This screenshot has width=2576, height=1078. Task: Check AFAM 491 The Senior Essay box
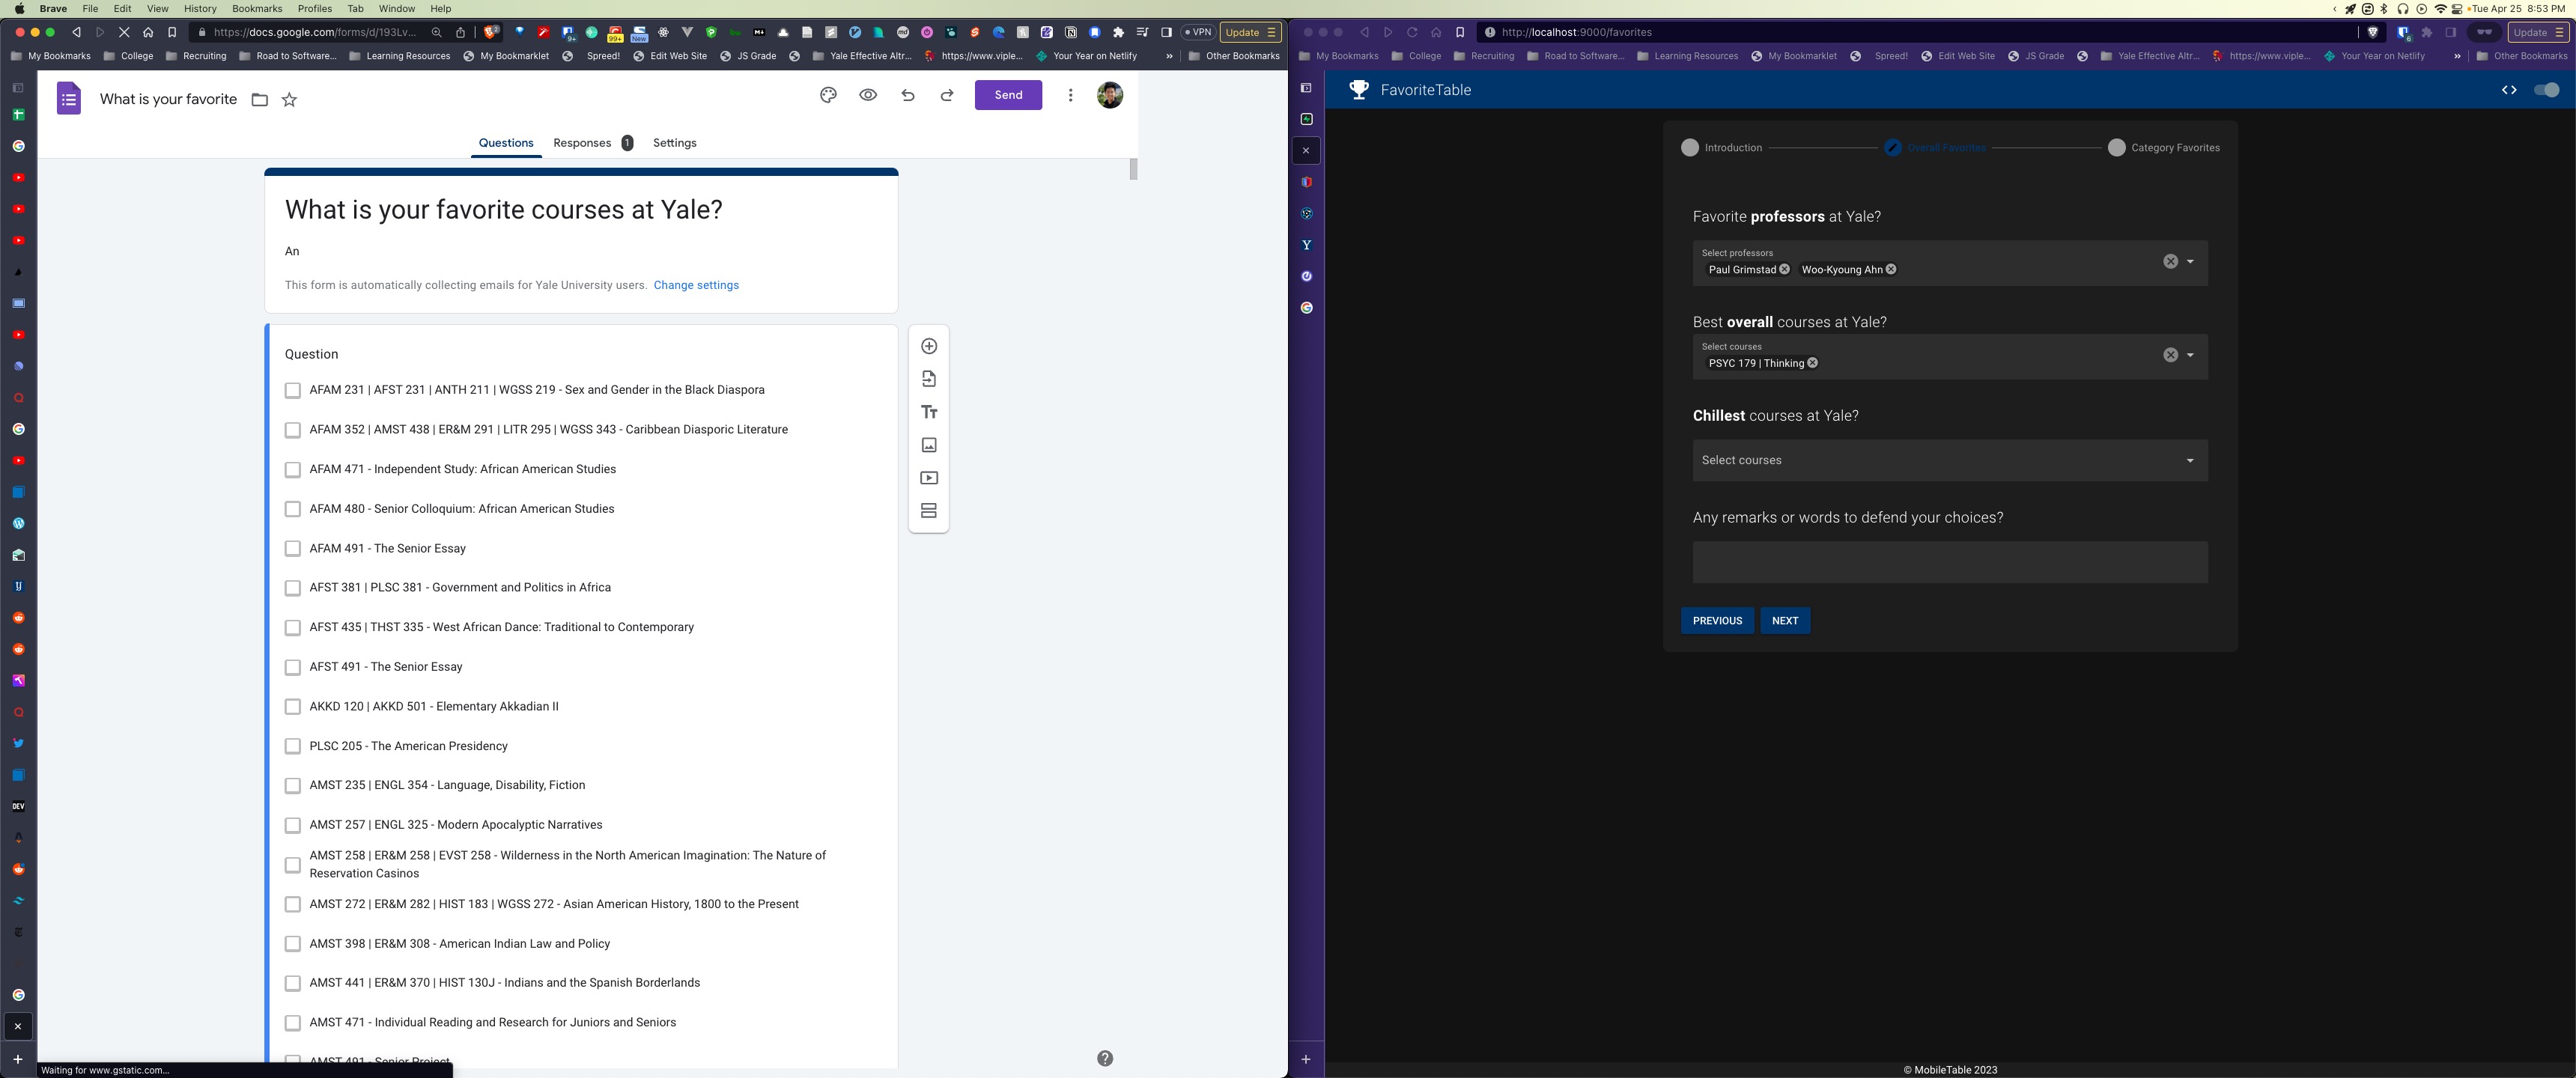click(x=293, y=549)
